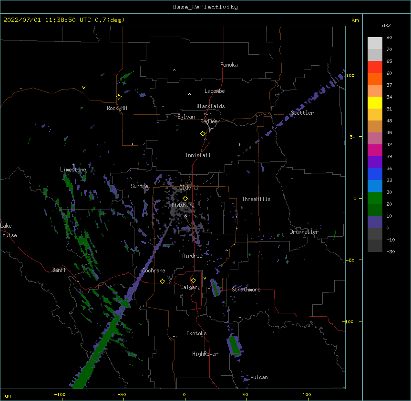
Task: Pick the white-gray top swatch below 80 dBZ
Action: coord(375,43)
